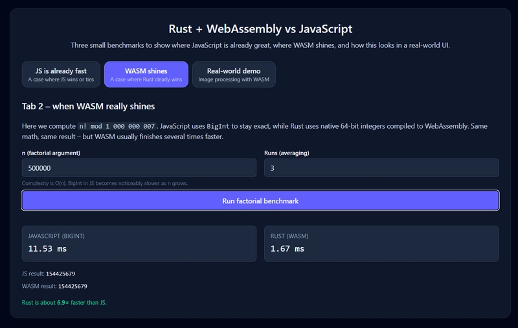The height and width of the screenshot is (328, 518).
Task: Switch to the 'JS is already fast' tab
Action: (x=61, y=74)
